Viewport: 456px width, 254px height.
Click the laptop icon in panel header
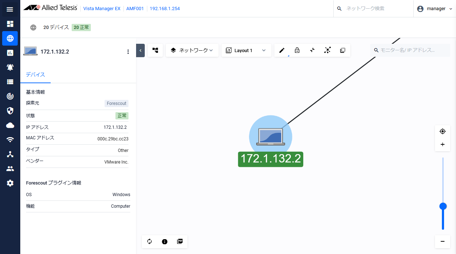(30, 51)
